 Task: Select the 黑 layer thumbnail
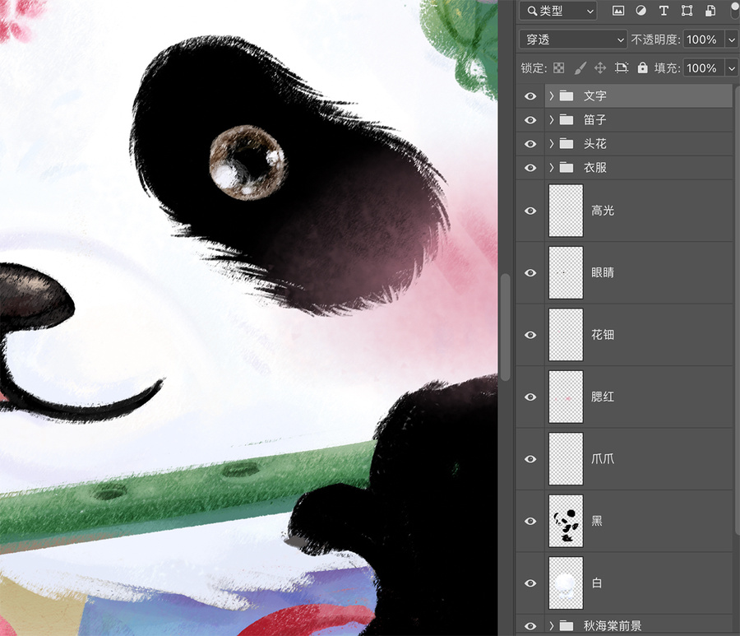566,522
